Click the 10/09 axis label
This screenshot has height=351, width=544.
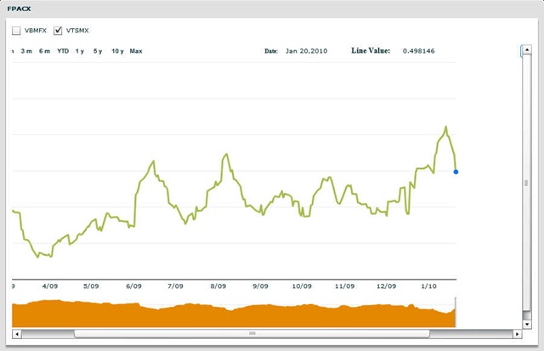tap(302, 286)
